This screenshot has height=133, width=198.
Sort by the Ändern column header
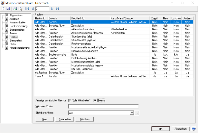187,18
